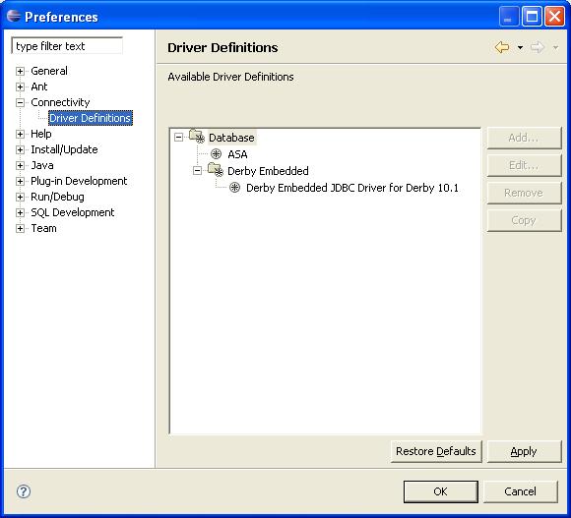Click the Add... button
571x518 pixels.
[524, 138]
